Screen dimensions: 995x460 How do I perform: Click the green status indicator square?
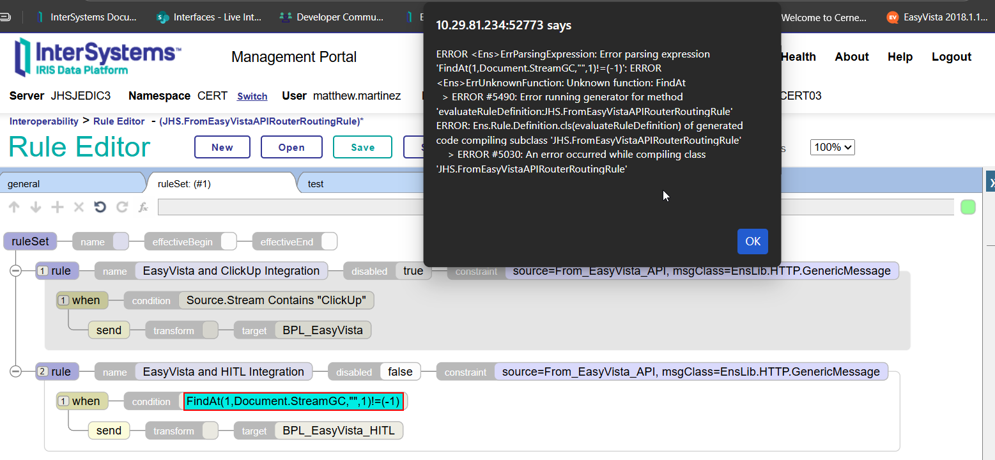(x=968, y=207)
